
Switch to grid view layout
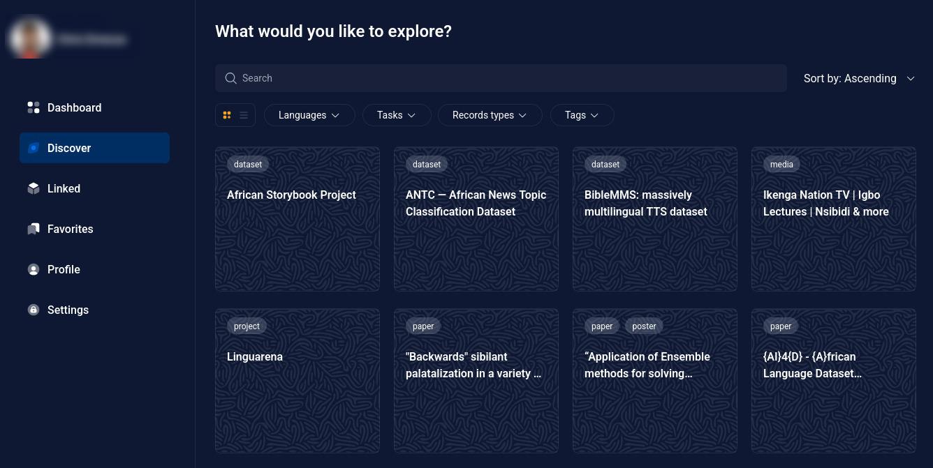pyautogui.click(x=227, y=115)
